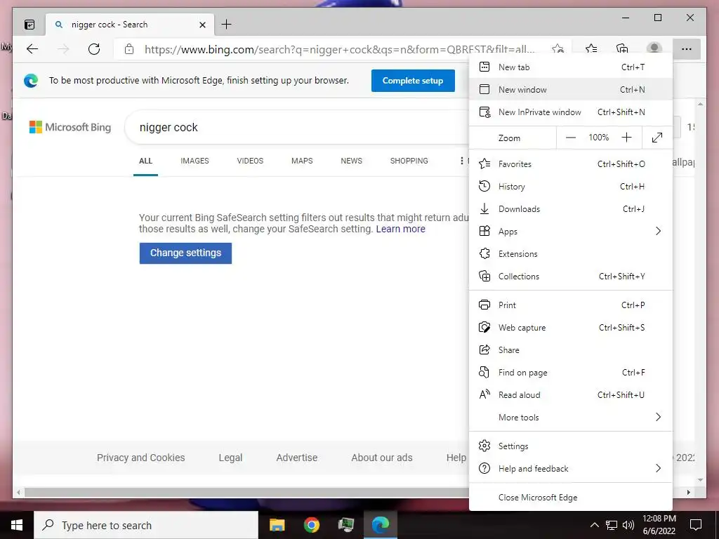Image resolution: width=719 pixels, height=539 pixels.
Task: Open Collections from the menu
Action: (x=571, y=277)
